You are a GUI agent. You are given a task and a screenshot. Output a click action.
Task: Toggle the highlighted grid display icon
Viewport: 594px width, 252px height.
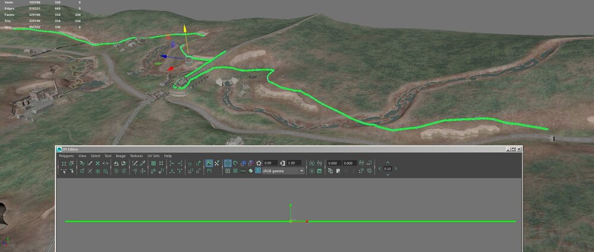click(228, 163)
